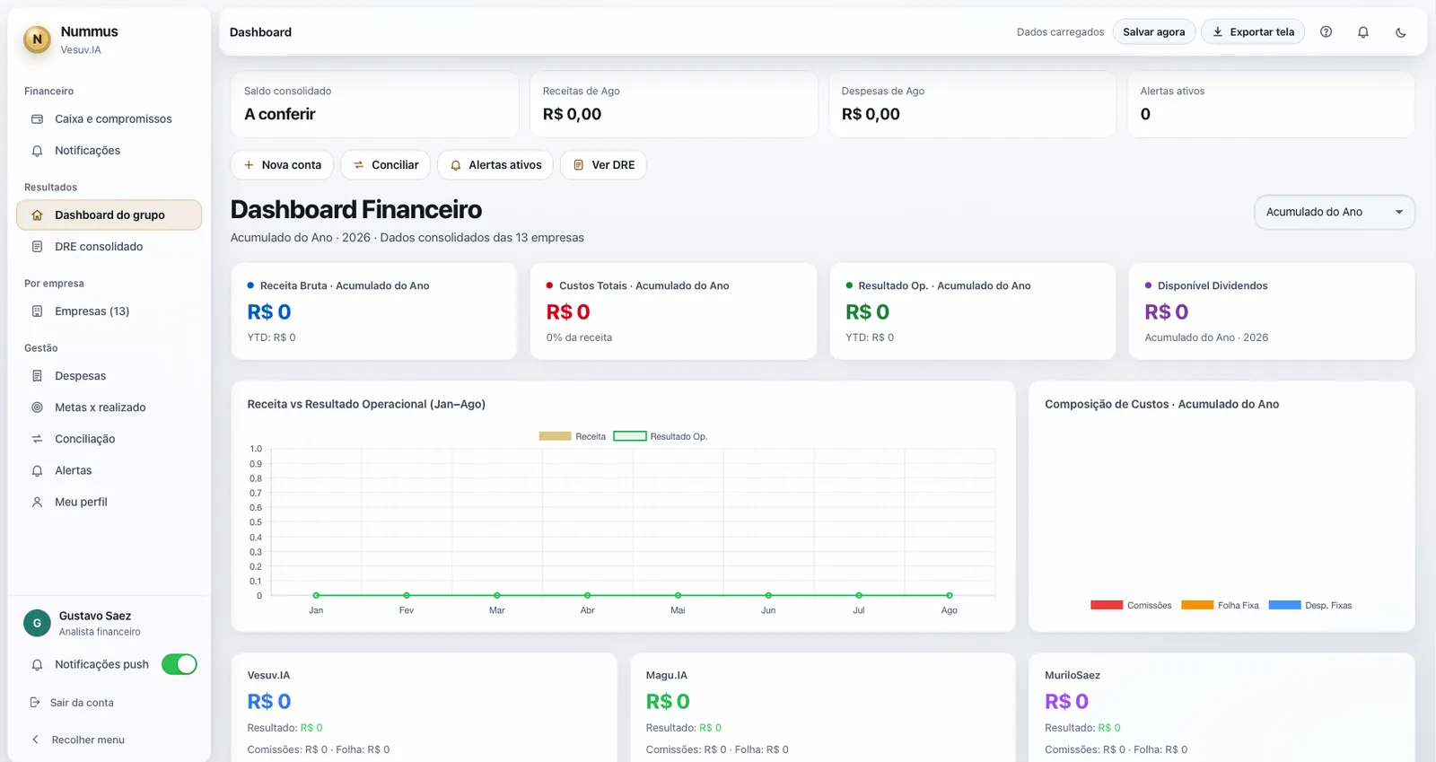
Task: Click the Ver DRE button
Action: [603, 165]
